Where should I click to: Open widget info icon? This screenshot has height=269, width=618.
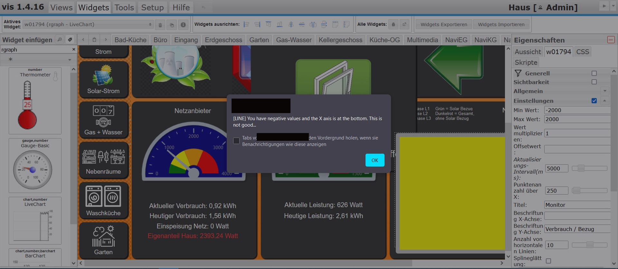click(183, 25)
